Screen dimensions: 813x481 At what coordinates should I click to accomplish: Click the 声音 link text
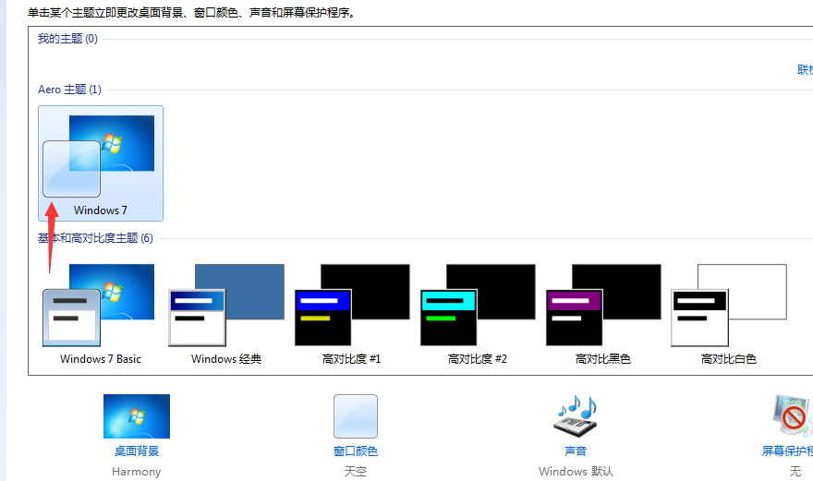(576, 451)
